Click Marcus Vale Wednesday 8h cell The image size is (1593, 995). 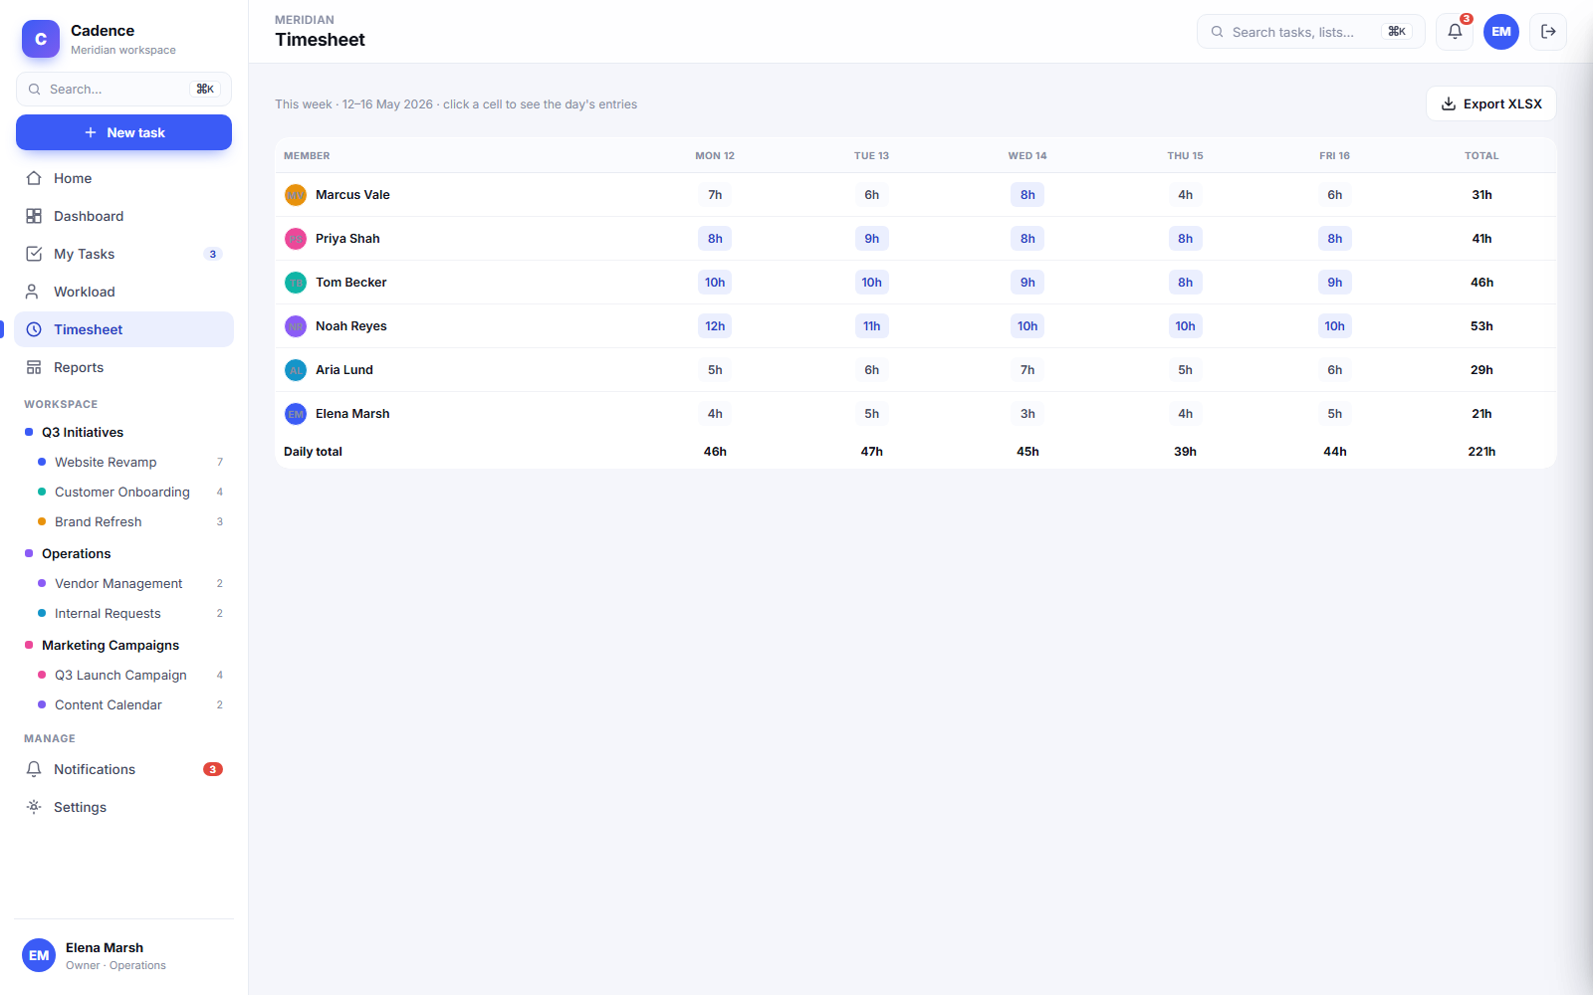[1027, 195]
